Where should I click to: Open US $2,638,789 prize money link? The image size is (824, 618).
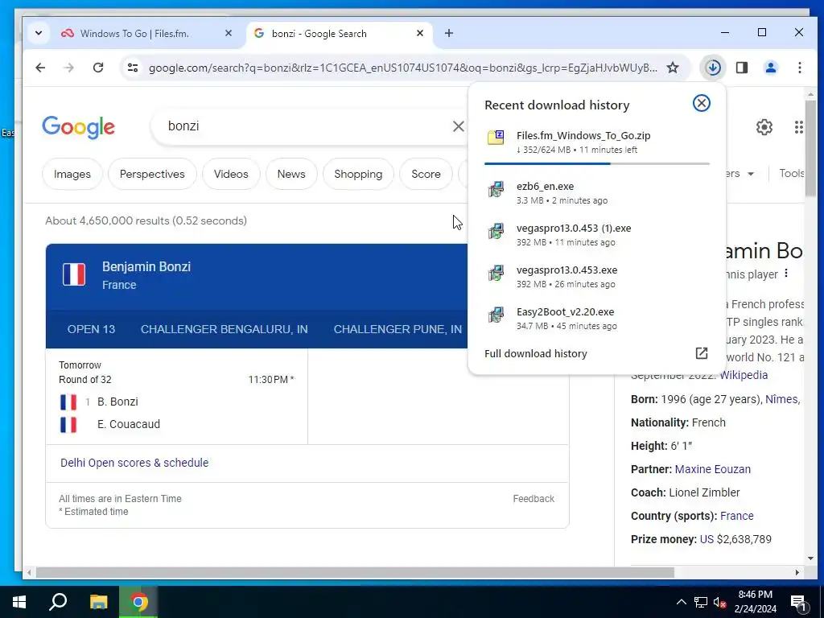(x=735, y=539)
